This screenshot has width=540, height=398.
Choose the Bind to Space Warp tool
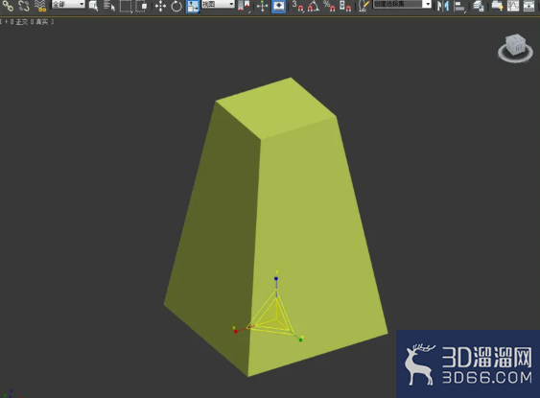click(x=40, y=6)
